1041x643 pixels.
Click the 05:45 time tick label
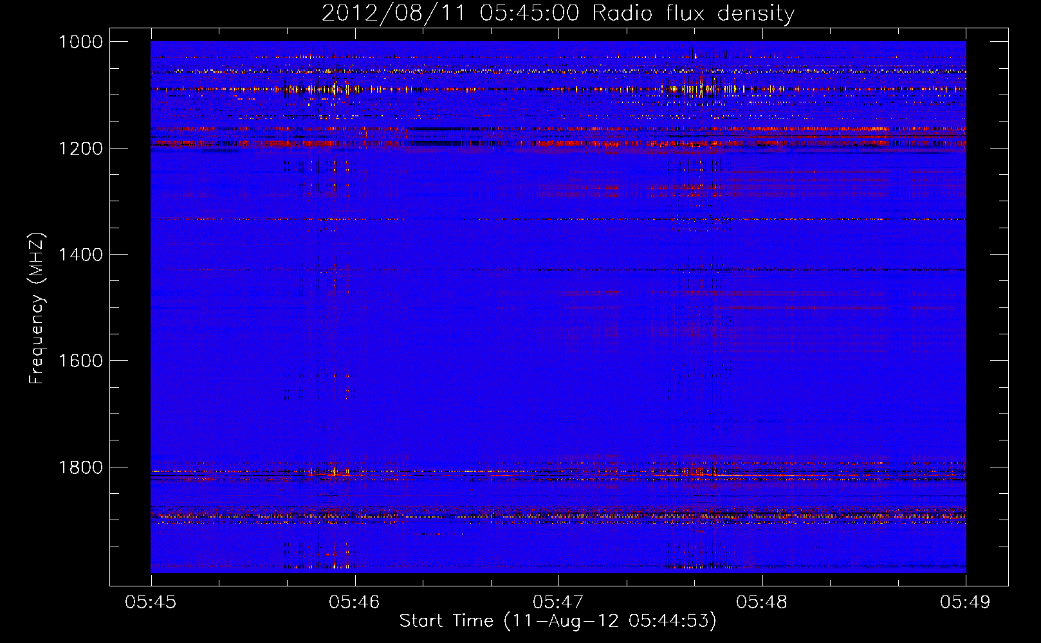151,602
